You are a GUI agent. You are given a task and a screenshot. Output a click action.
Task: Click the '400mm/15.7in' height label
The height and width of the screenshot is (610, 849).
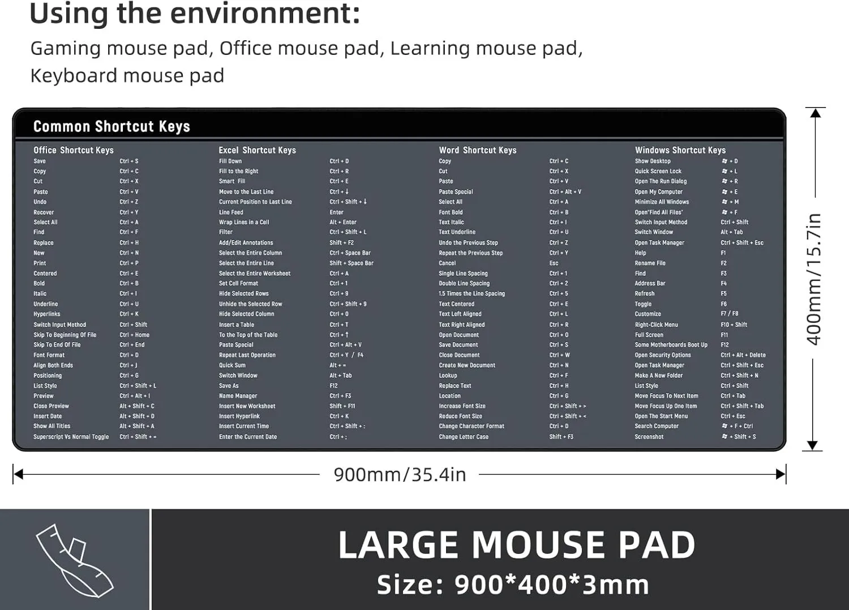(813, 279)
